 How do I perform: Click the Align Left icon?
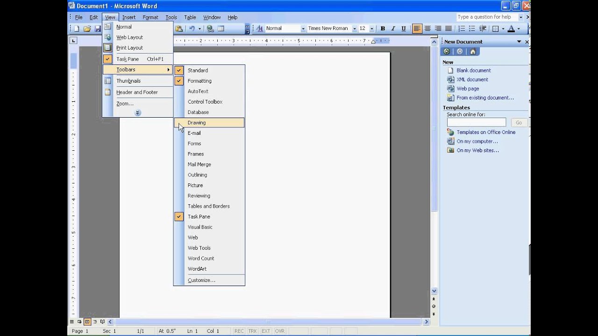(417, 28)
